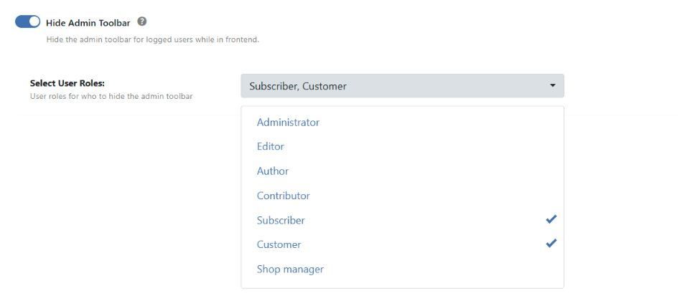This screenshot has width=685, height=301.
Task: Select Contributor in the roles list
Action: (284, 196)
